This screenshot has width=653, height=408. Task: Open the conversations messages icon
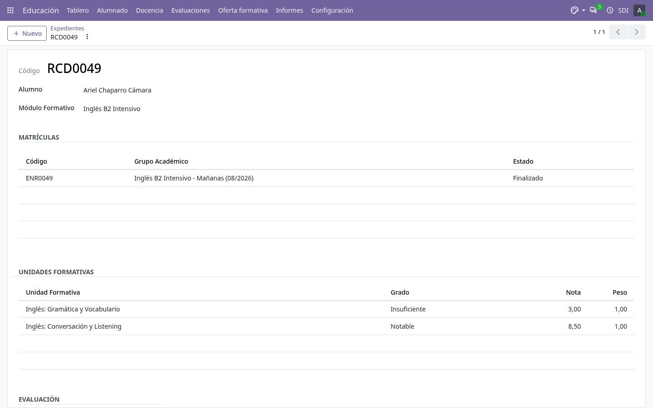click(x=593, y=10)
